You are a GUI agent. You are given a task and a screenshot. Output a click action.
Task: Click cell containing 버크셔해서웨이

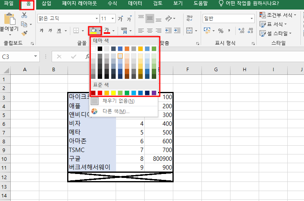92,167
